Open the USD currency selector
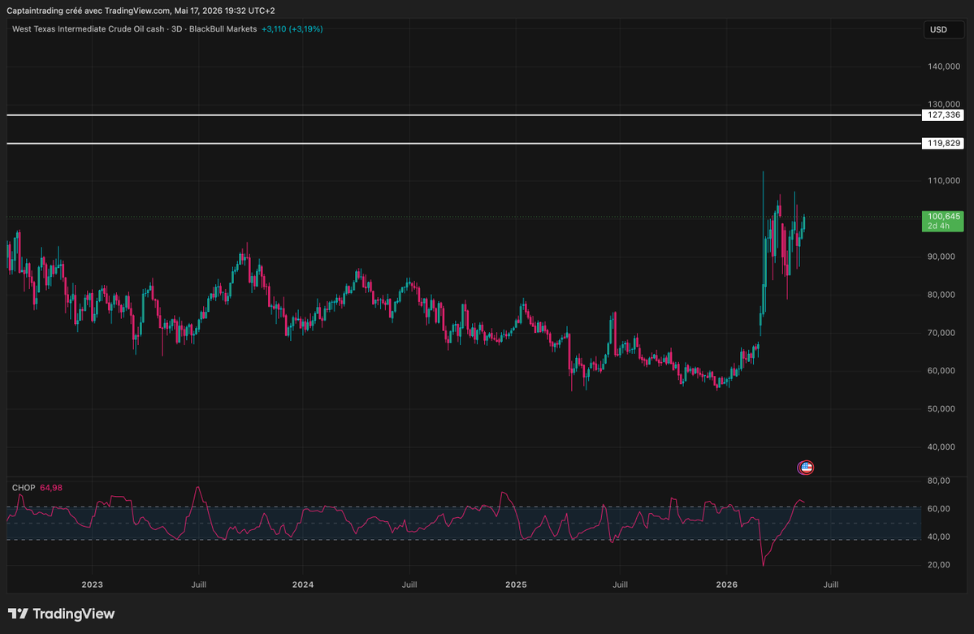The width and height of the screenshot is (974, 634). click(943, 29)
